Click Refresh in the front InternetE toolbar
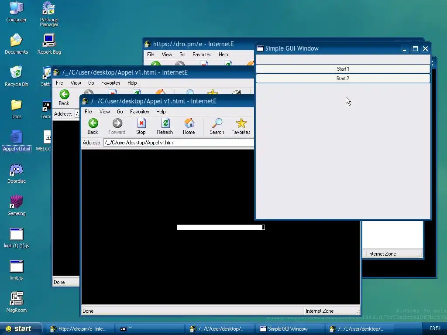This screenshot has width=447, height=335. coord(165,126)
